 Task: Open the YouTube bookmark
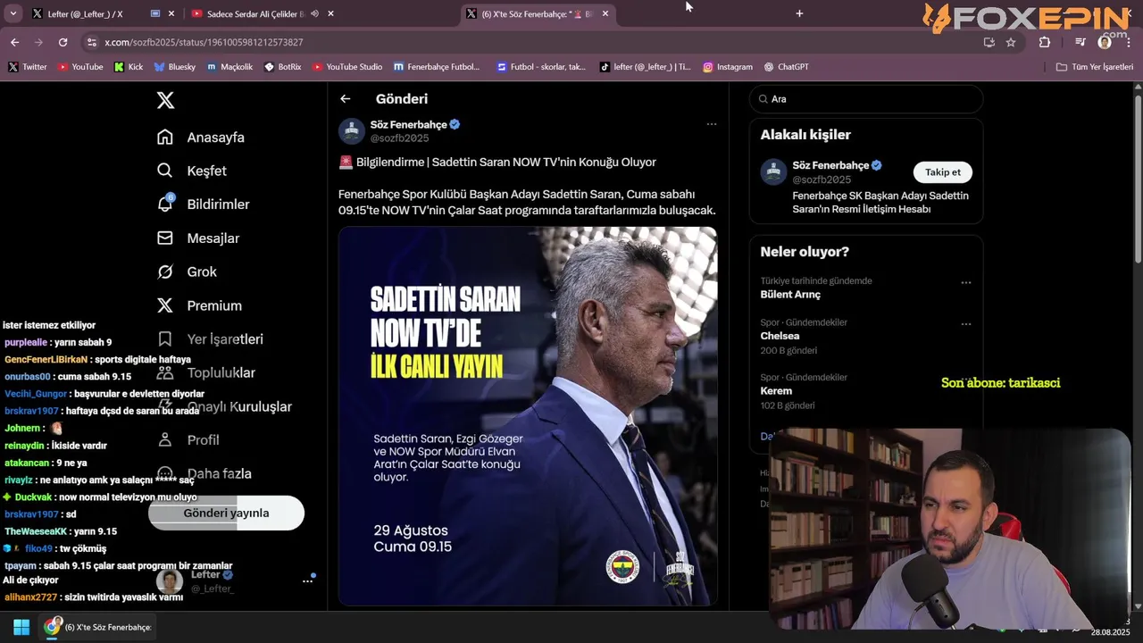[x=80, y=67]
